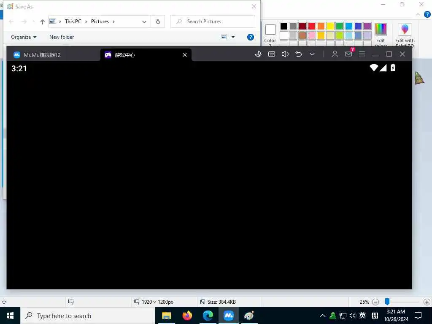Click This PC in the address breadcrumb
Viewport: 432px width, 324px height.
(73, 22)
